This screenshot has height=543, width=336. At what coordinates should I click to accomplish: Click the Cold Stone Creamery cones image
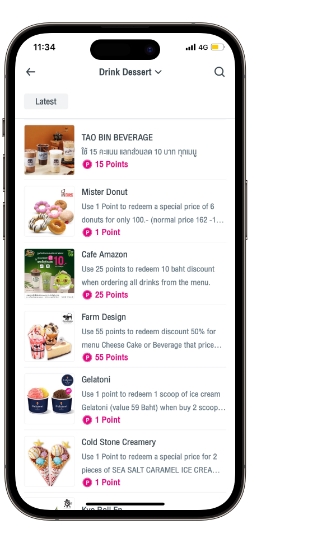tap(49, 461)
